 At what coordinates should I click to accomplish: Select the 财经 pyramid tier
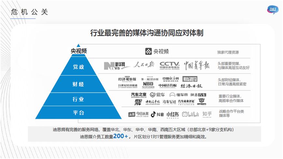[78, 84]
